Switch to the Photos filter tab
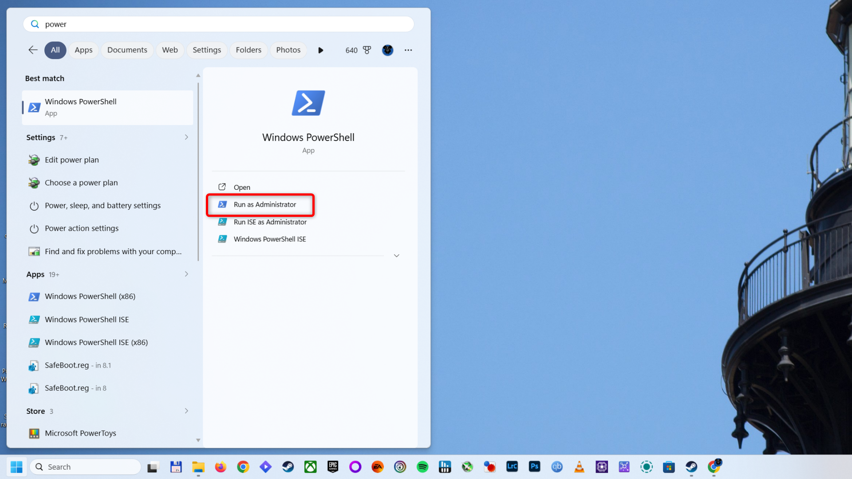 click(x=288, y=50)
